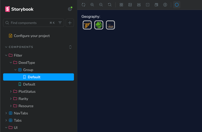Click the plus button to create a story
Image resolution: width=202 pixels, height=132 pixels.
click(70, 23)
